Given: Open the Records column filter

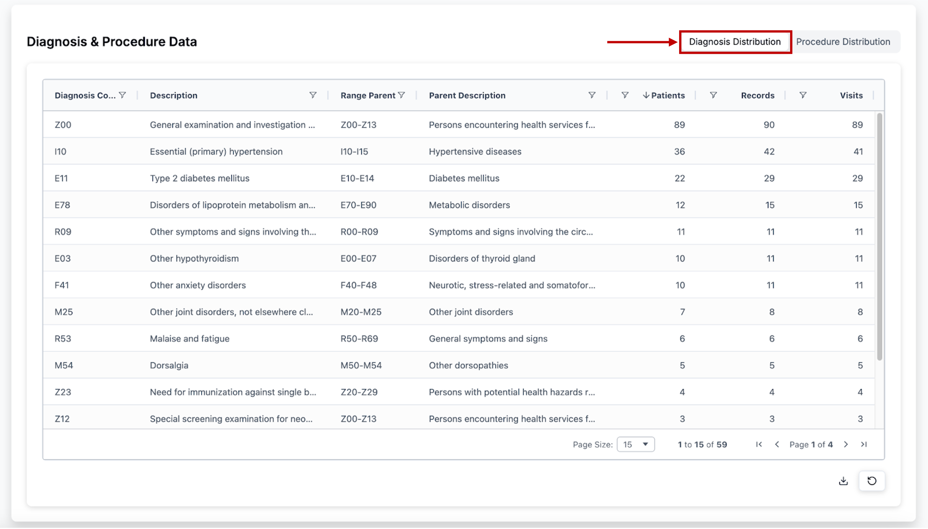Looking at the screenshot, I should (x=713, y=95).
